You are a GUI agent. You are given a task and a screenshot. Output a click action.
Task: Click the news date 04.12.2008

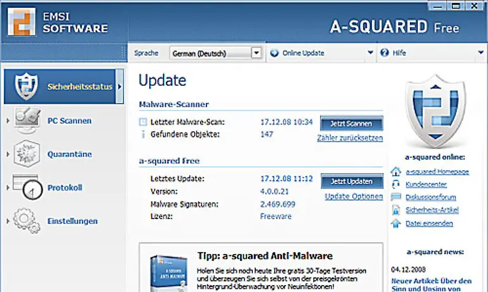[x=409, y=269]
